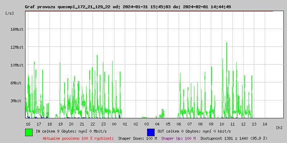Click the hour 14 marker on the time axis
Screen dimensions: 287x143
tap(265, 124)
